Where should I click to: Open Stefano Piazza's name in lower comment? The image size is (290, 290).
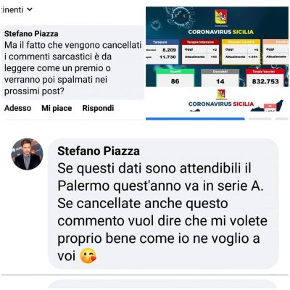pyautogui.click(x=99, y=152)
